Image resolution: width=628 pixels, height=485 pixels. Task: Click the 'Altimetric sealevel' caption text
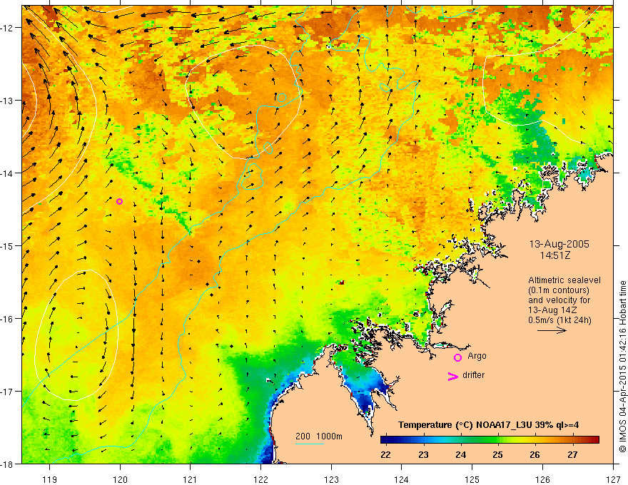point(564,280)
